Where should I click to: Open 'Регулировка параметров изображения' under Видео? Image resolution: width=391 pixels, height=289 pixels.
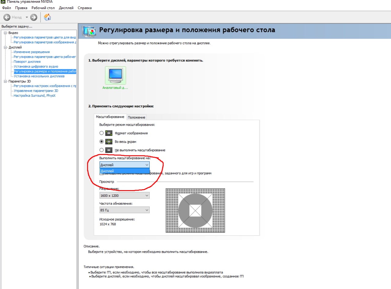pyautogui.click(x=45, y=42)
